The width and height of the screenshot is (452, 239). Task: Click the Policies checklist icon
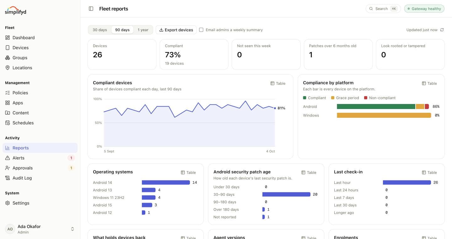[x=8, y=93]
